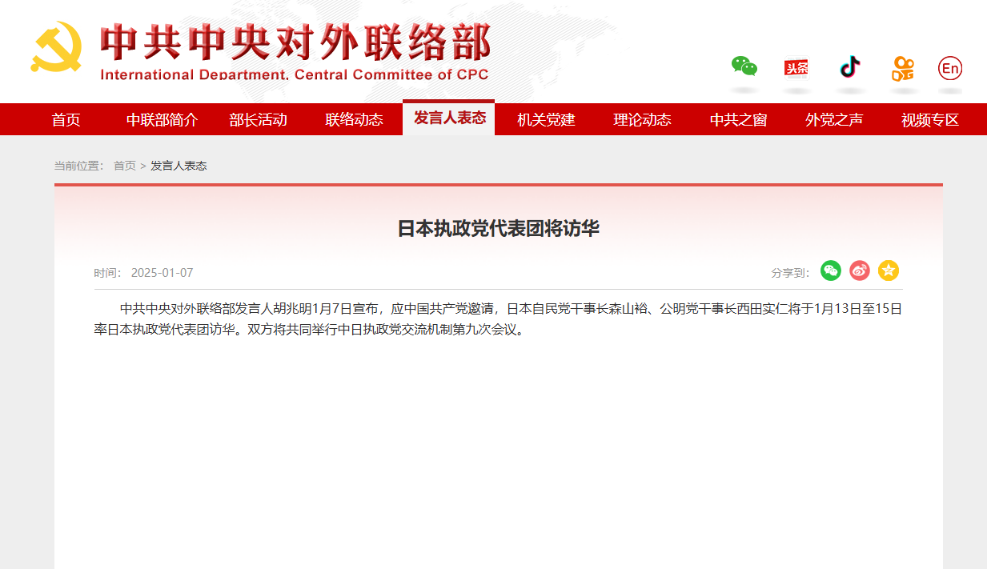987x569 pixels.
Task: Share article to WeChat green icon
Action: 831,271
